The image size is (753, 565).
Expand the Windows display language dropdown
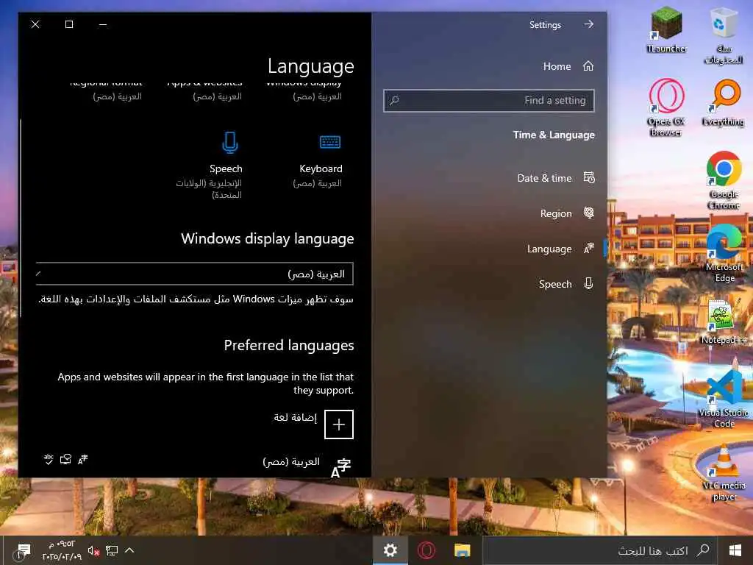tap(194, 274)
